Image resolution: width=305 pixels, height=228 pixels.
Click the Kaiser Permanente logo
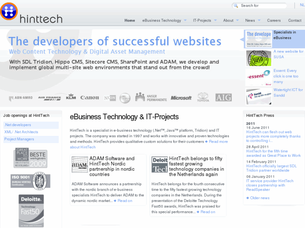tap(151, 97)
